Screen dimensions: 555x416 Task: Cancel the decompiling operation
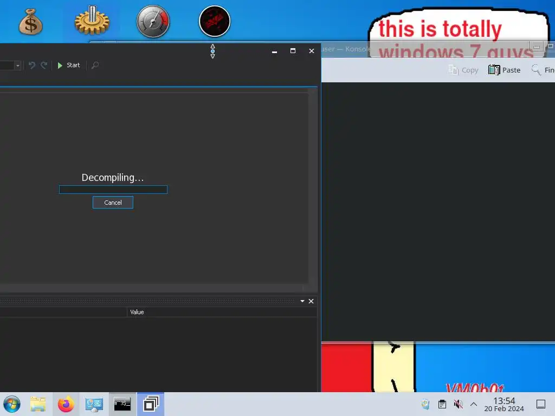click(113, 203)
